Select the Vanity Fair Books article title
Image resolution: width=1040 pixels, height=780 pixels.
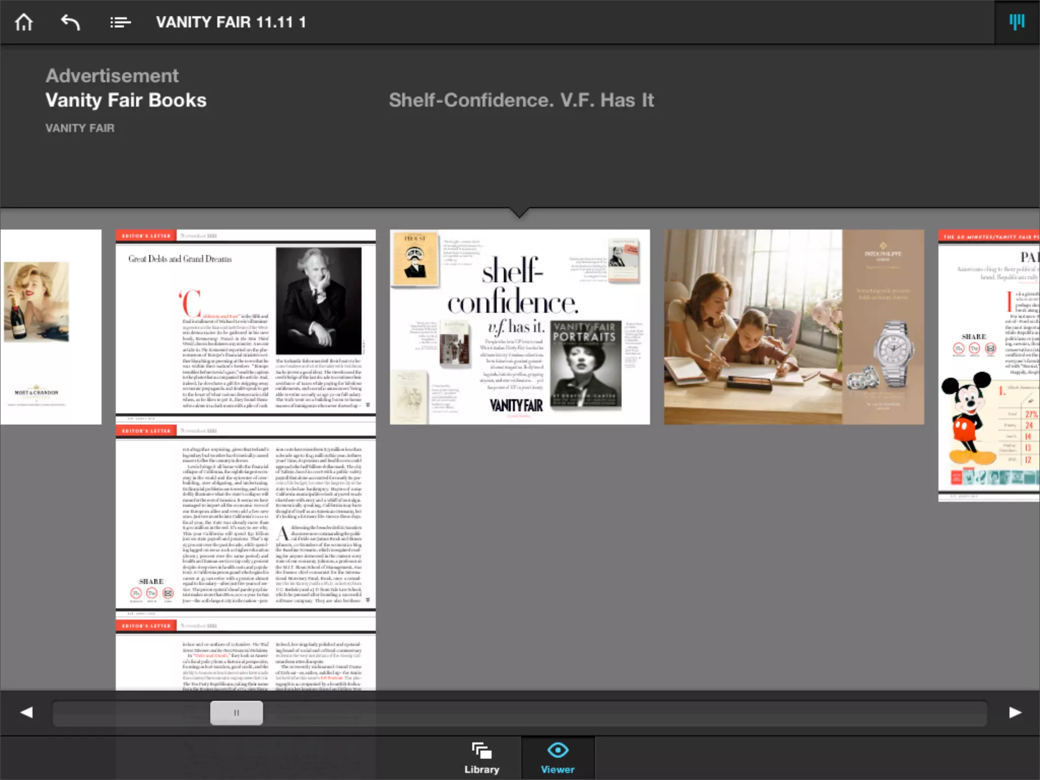coord(126,100)
